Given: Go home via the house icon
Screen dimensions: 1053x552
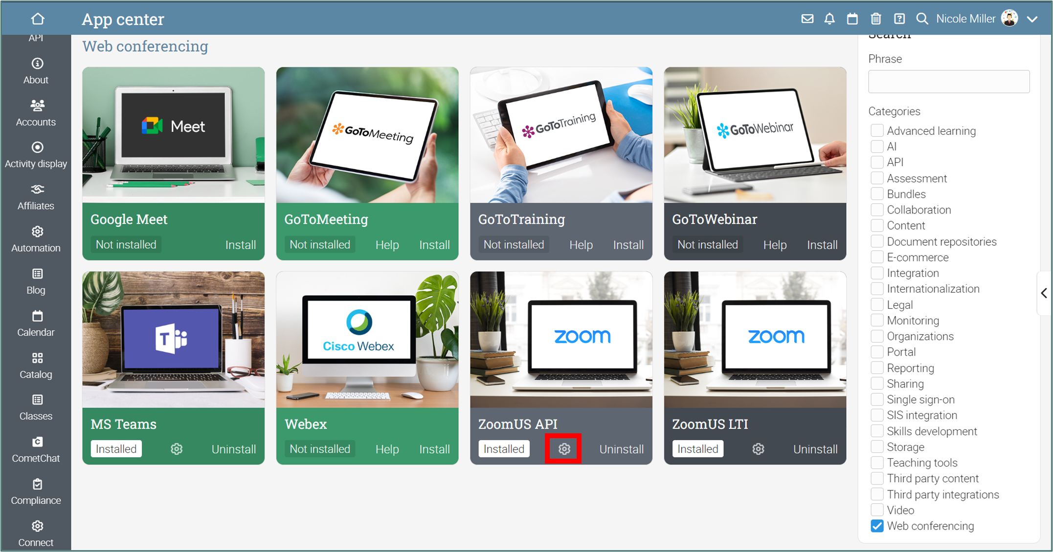Looking at the screenshot, I should click(38, 19).
